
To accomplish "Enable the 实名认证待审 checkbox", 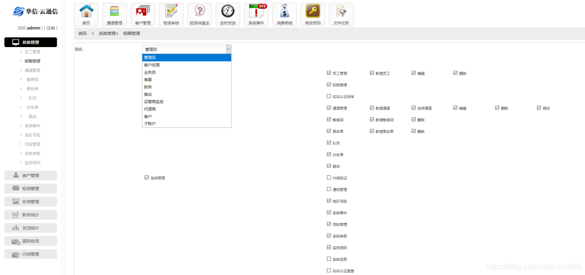I will pyautogui.click(x=329, y=96).
